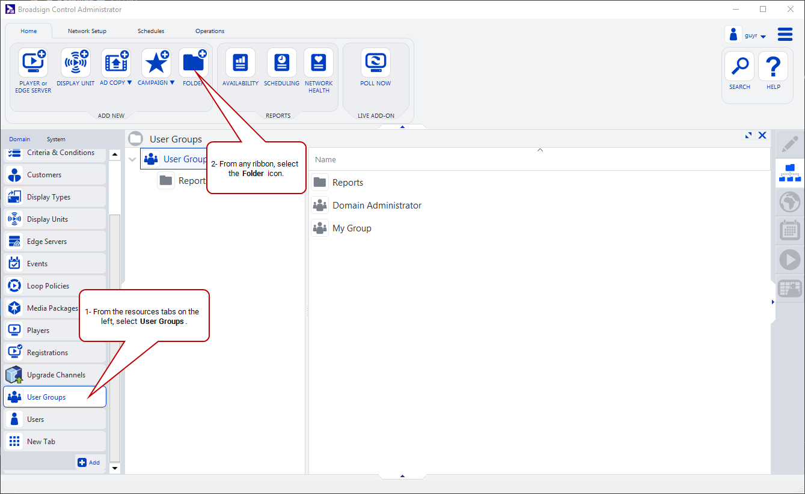Screen dimensions: 805x494
Task: Select the hierarchy tree view icon
Action: click(x=790, y=172)
